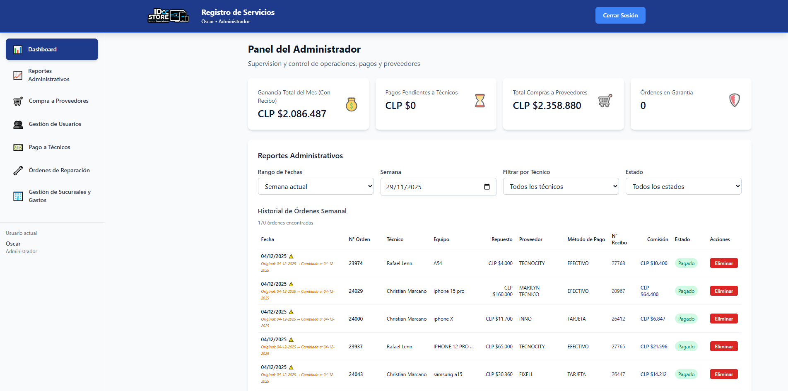Expand the Rango de Fechas dropdown
This screenshot has height=391, width=788.
pos(316,186)
